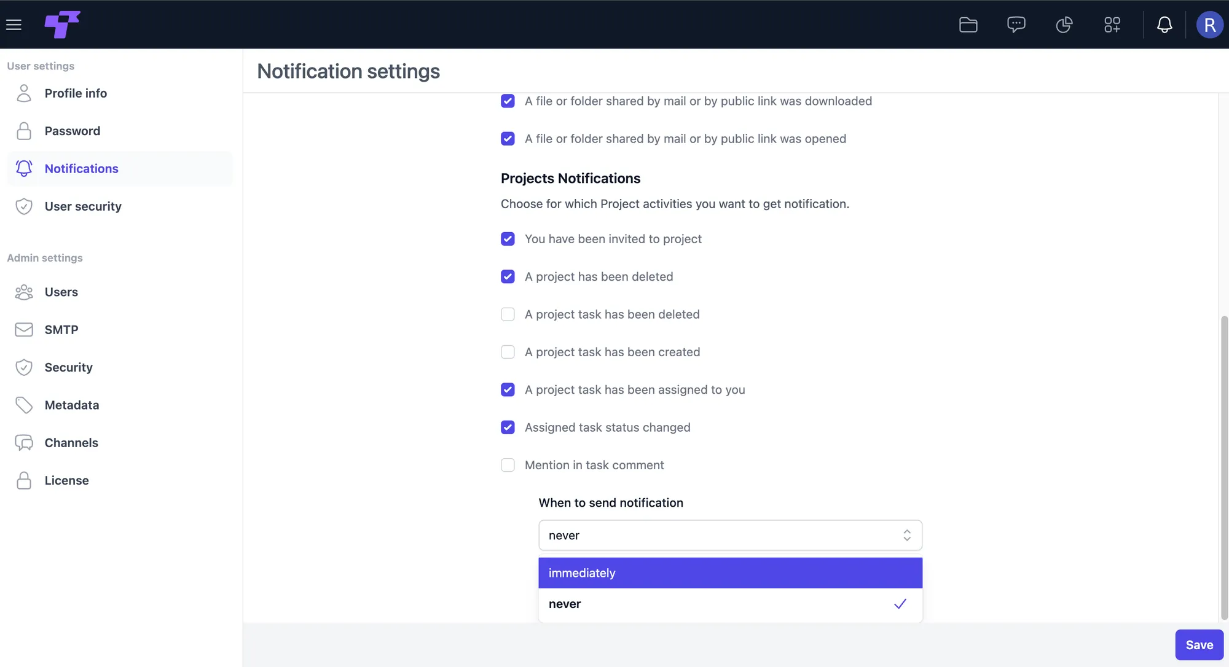
Task: Enable 'A project task has been created'
Action: click(508, 352)
